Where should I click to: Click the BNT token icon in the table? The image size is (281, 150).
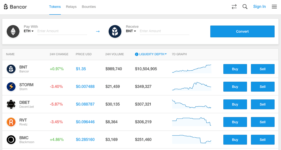point(11,69)
